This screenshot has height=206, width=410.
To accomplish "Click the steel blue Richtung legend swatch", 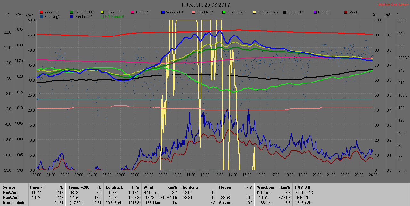I will 41,16.
